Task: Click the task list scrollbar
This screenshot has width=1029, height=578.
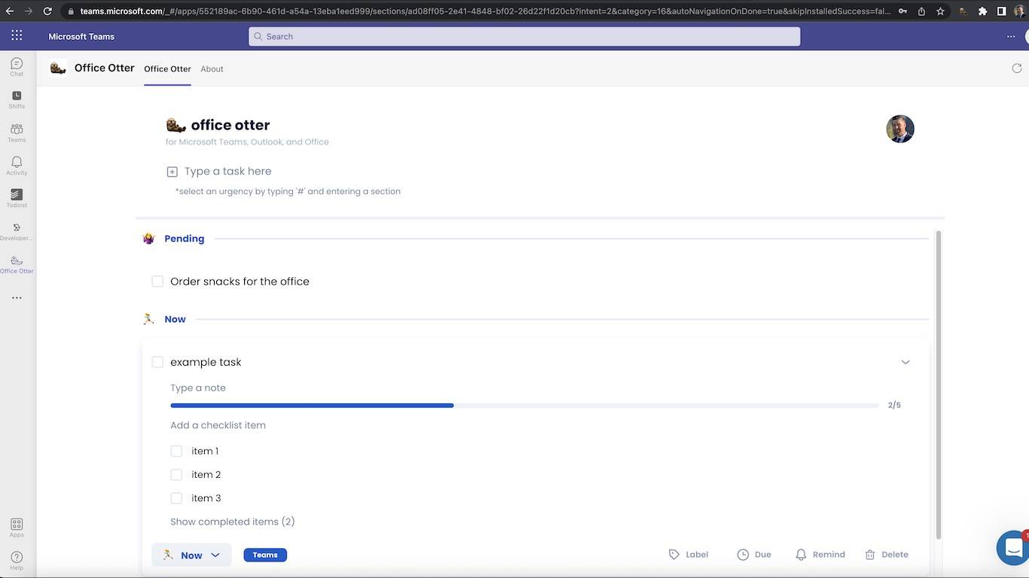Action: (938, 385)
